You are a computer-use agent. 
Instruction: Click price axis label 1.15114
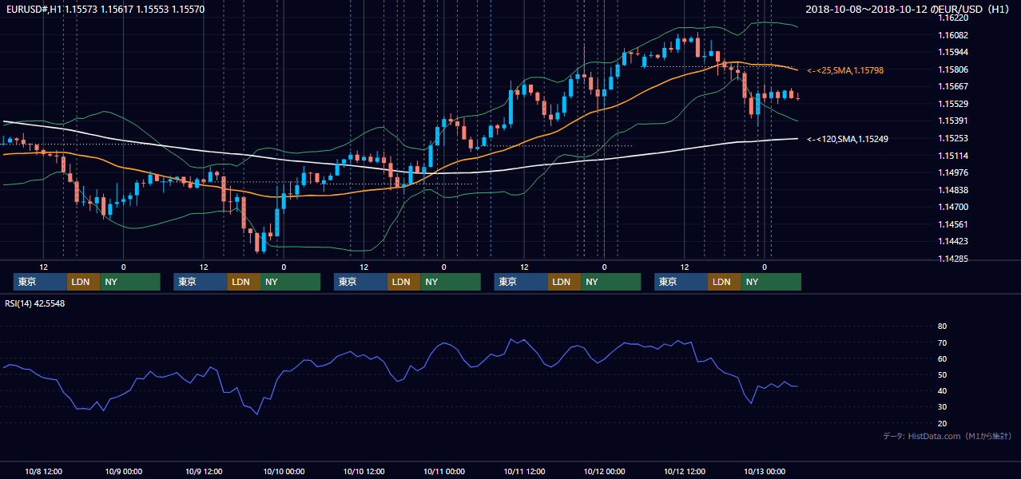953,156
